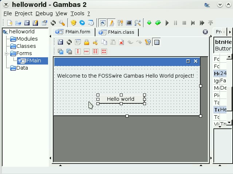Open the Project menu
Viewport: 233px width, 174px height.
(23, 13)
